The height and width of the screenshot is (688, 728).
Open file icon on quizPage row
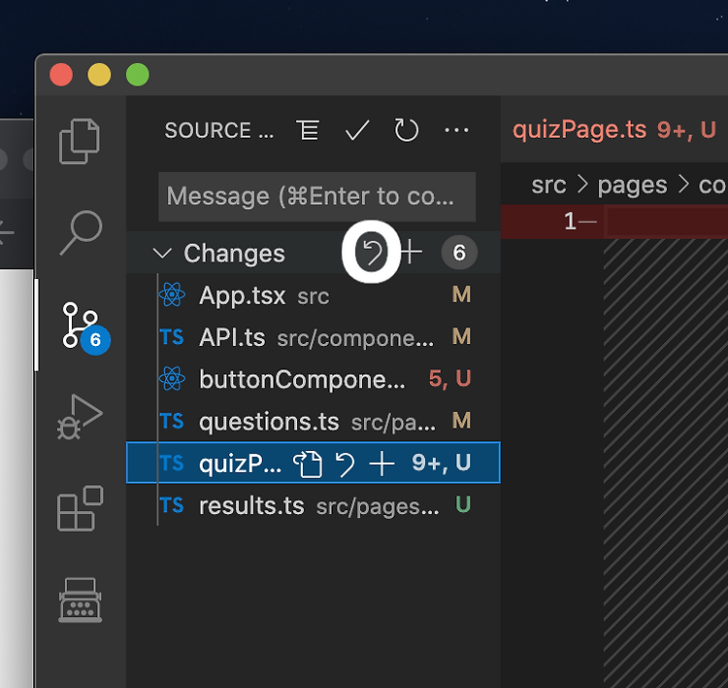pos(308,464)
